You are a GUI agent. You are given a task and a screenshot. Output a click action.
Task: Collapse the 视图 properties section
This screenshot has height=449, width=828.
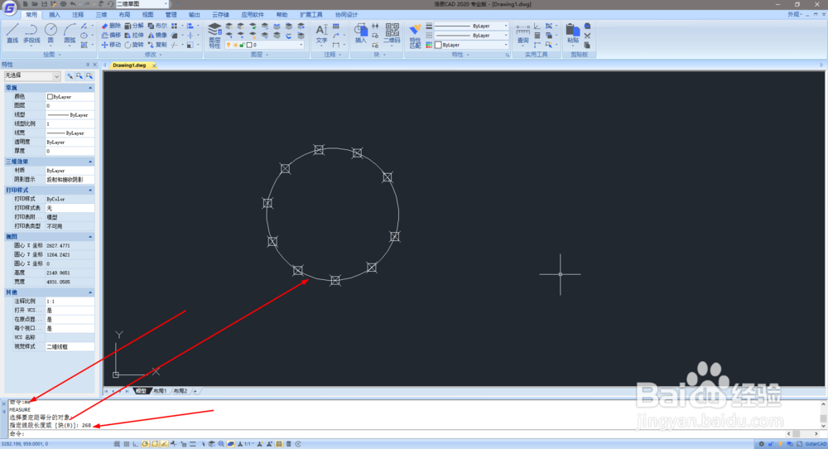point(90,237)
